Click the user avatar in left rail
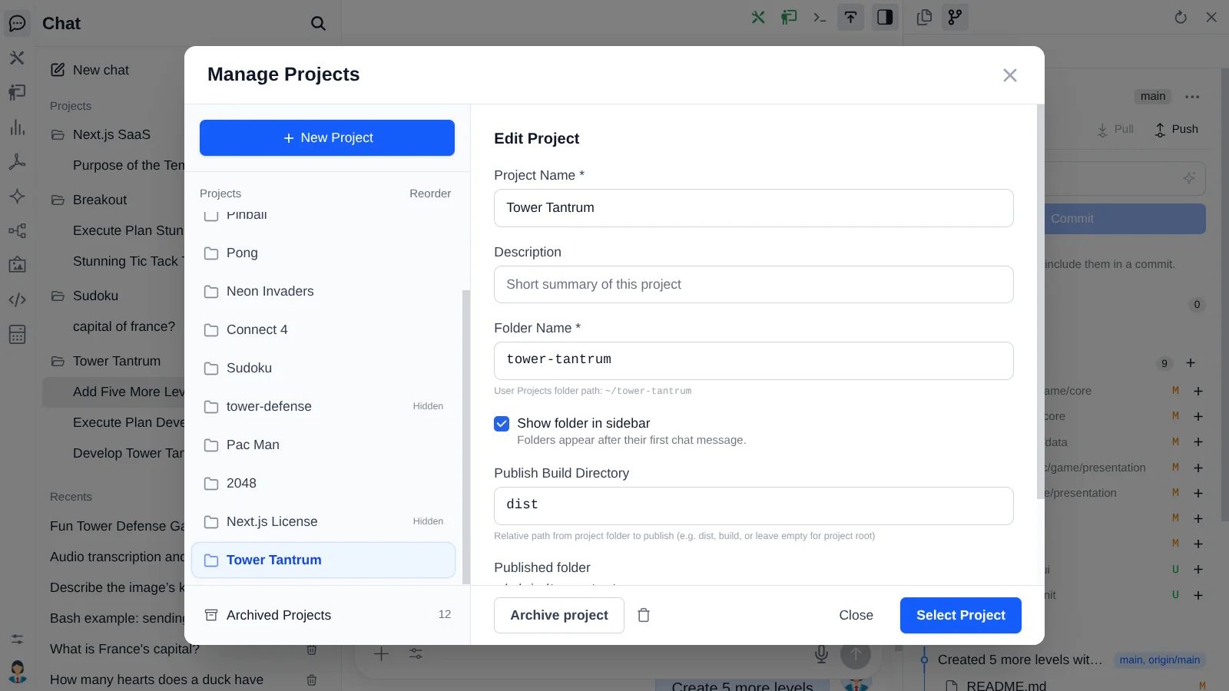This screenshot has width=1229, height=691. click(17, 672)
